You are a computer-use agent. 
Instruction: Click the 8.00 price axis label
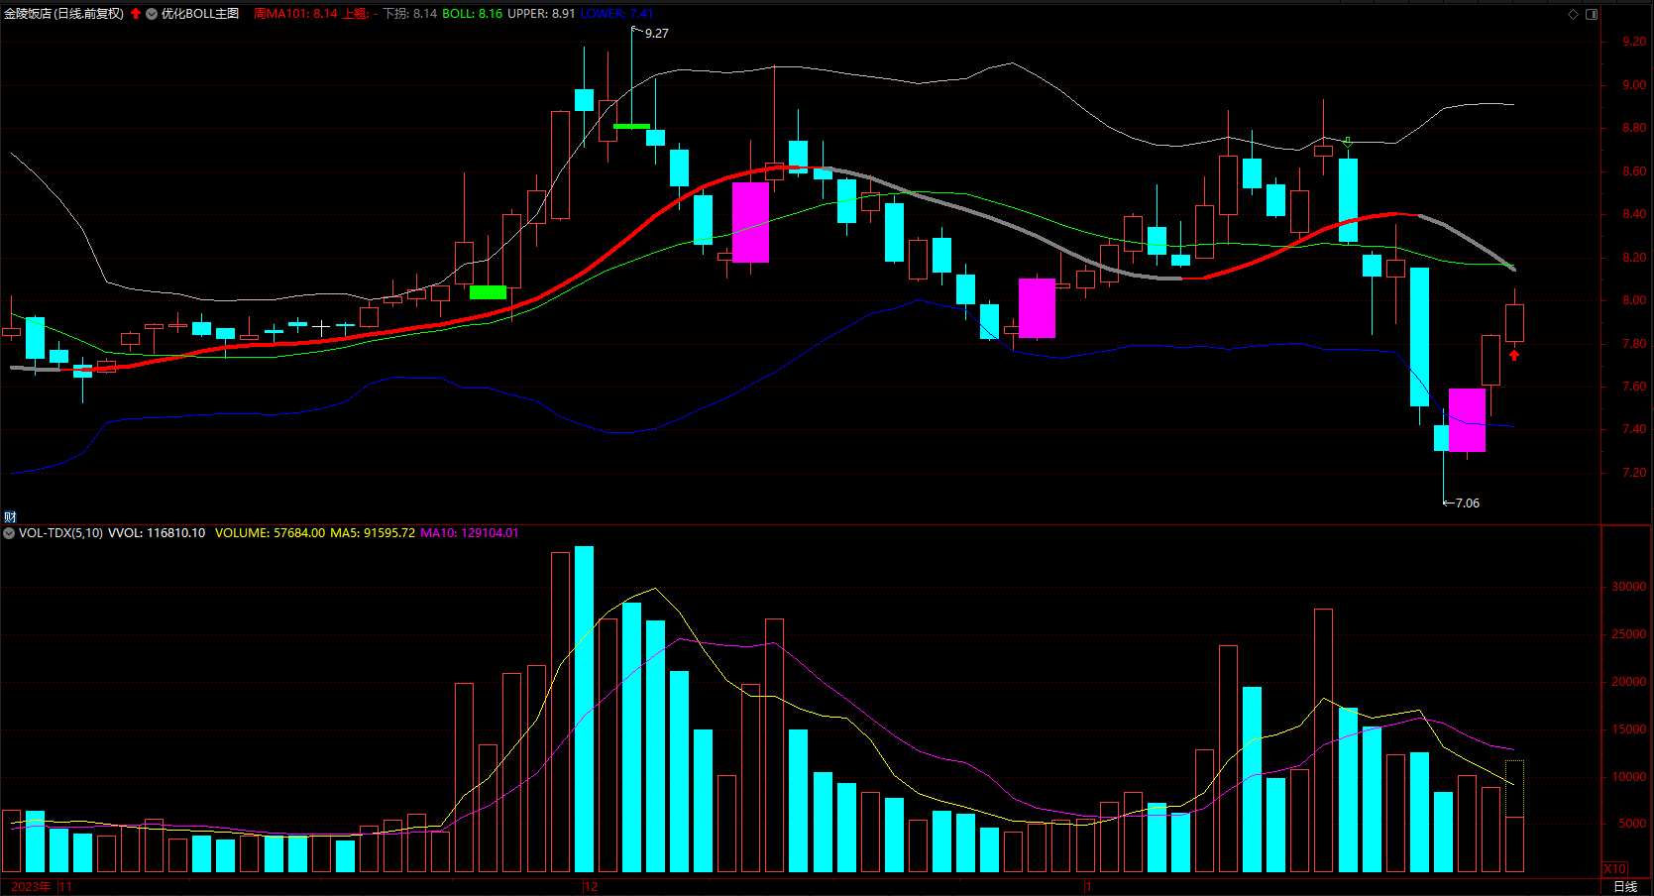pyautogui.click(x=1634, y=300)
